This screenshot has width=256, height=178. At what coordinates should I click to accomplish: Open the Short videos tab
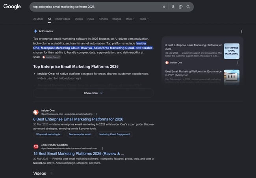(x=63, y=19)
